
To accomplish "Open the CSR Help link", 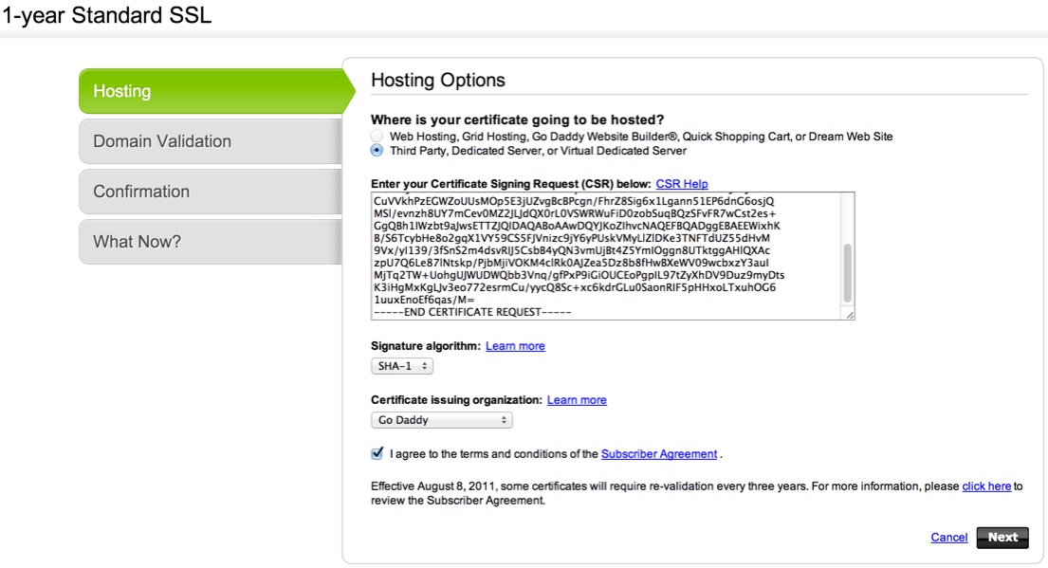I will (681, 184).
